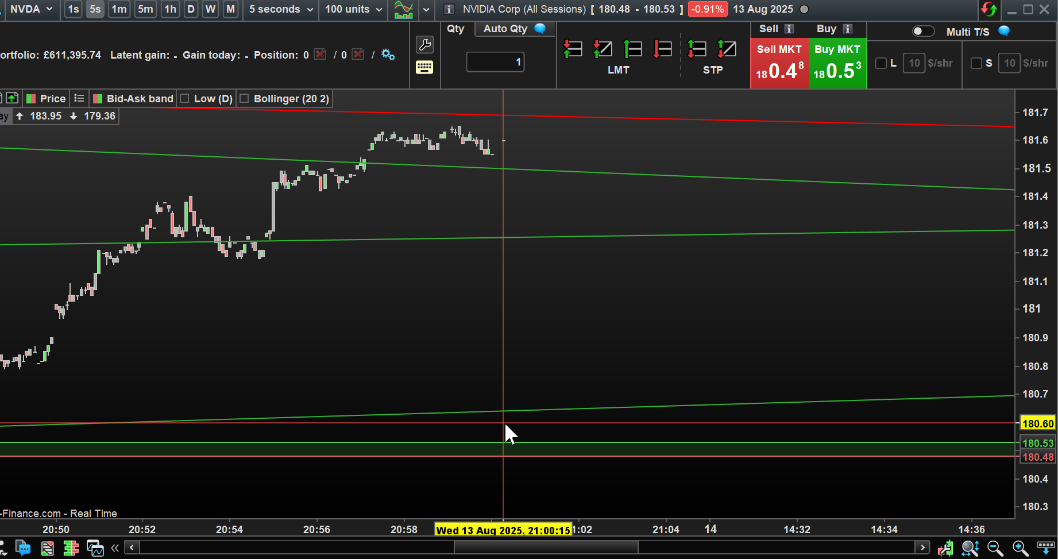1058x559 pixels.
Task: Click the Price color swatch in legend
Action: pyautogui.click(x=31, y=99)
